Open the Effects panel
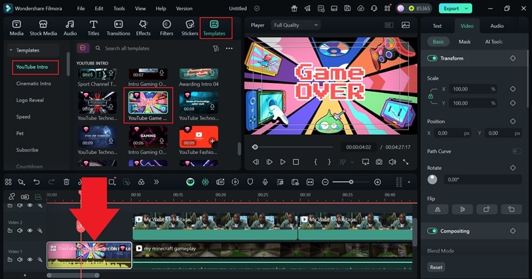Image resolution: width=532 pixels, height=279 pixels. pos(143,28)
